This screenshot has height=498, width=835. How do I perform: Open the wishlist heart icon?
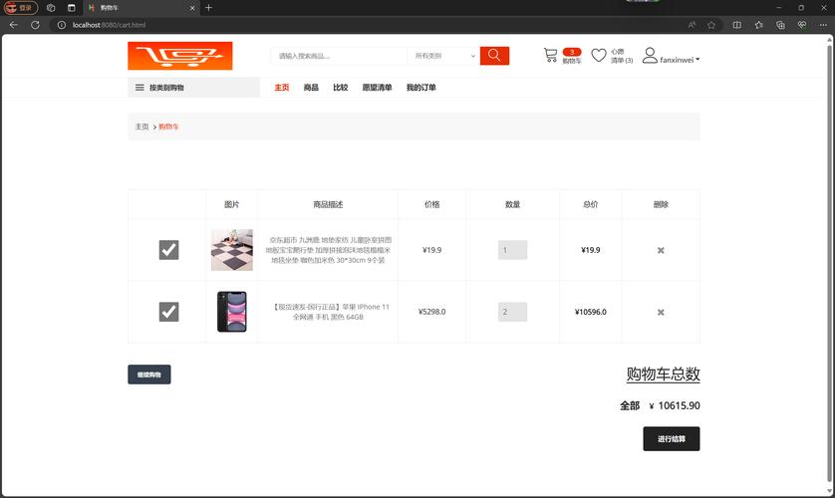599,56
